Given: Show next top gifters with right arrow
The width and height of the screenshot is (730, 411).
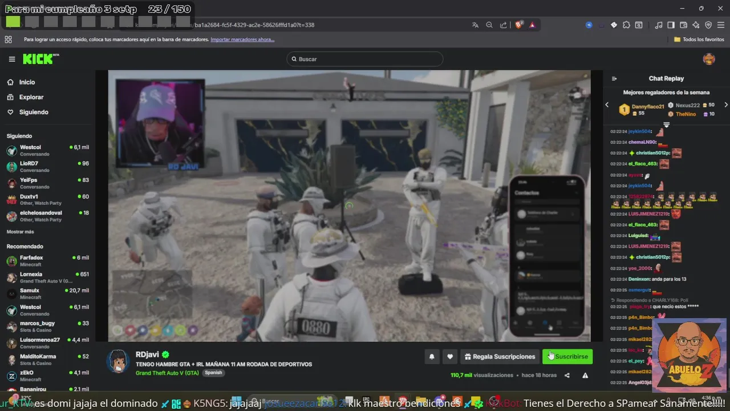Looking at the screenshot, I should [x=725, y=105].
